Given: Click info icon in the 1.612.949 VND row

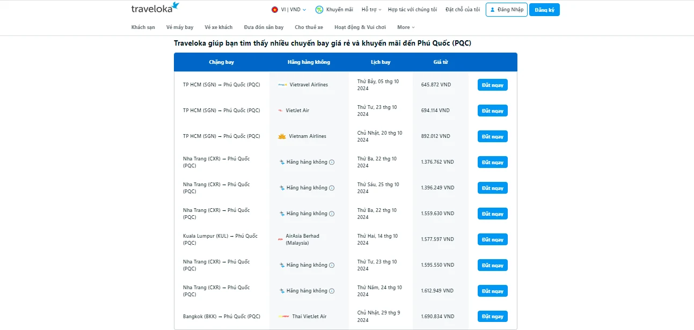Looking at the screenshot, I should 332,291.
